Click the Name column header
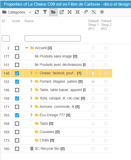Viewport: 131px width, 160px height. 29,21
